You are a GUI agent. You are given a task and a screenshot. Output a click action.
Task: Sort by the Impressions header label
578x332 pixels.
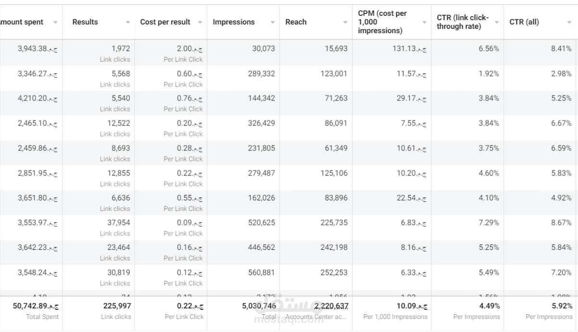click(234, 22)
